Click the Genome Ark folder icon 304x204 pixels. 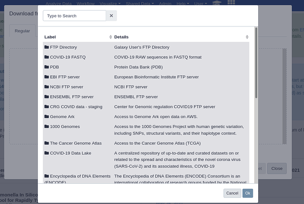coord(46,117)
